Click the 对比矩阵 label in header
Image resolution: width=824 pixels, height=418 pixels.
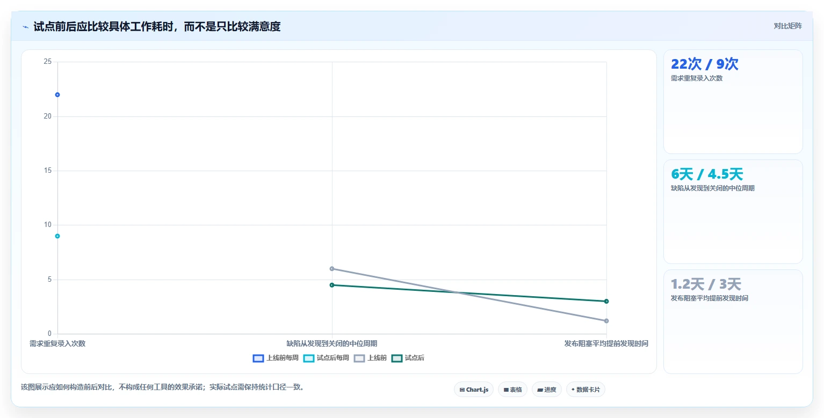point(787,26)
